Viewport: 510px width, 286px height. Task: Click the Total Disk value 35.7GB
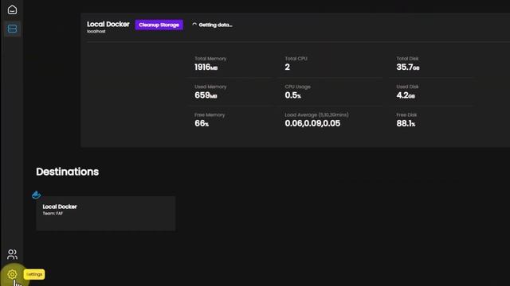(408, 67)
